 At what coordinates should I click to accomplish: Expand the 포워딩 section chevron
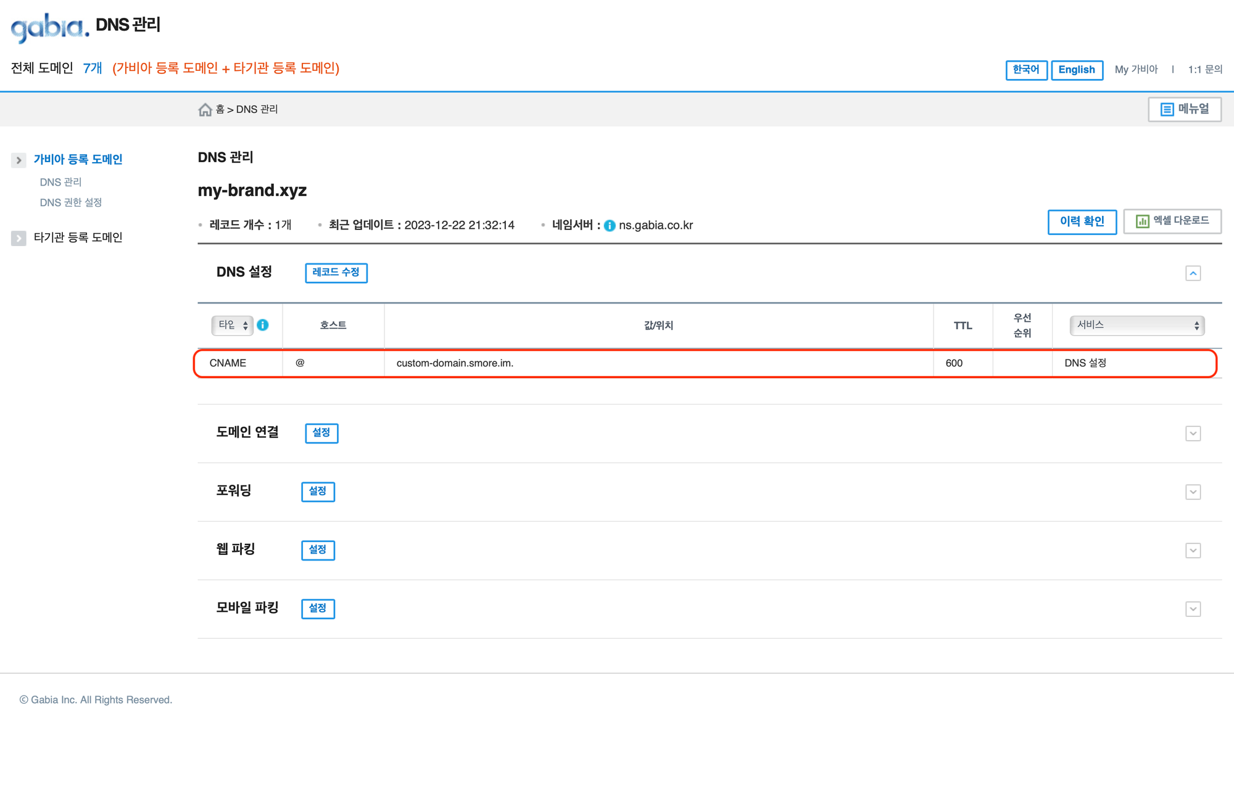click(1193, 492)
